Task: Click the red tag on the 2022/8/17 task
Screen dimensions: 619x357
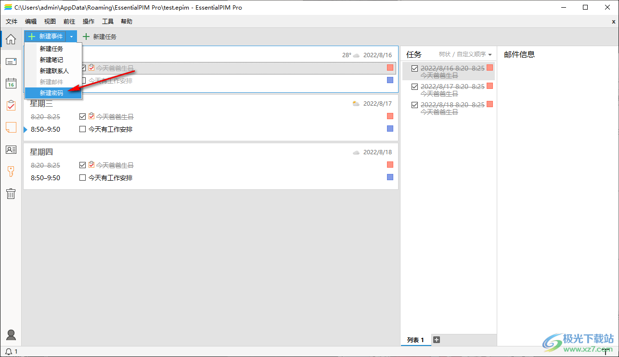Action: [490, 86]
